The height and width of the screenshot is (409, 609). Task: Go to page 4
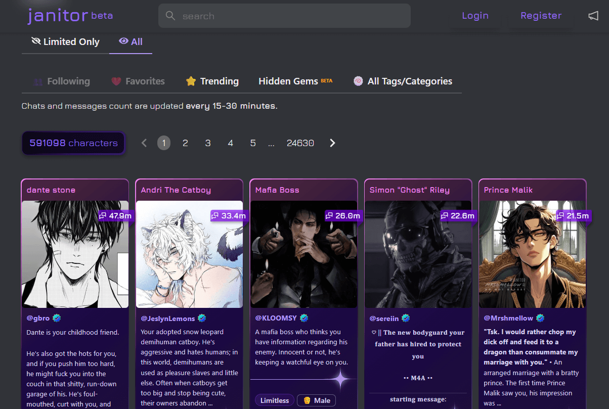point(231,143)
